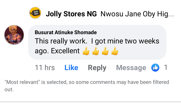Like Busurat's comment
Image resolution: width=181 pixels, height=103 pixels.
point(71,68)
